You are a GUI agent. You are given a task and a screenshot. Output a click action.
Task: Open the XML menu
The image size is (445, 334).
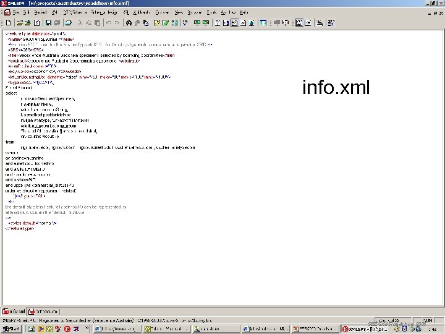point(55,12)
